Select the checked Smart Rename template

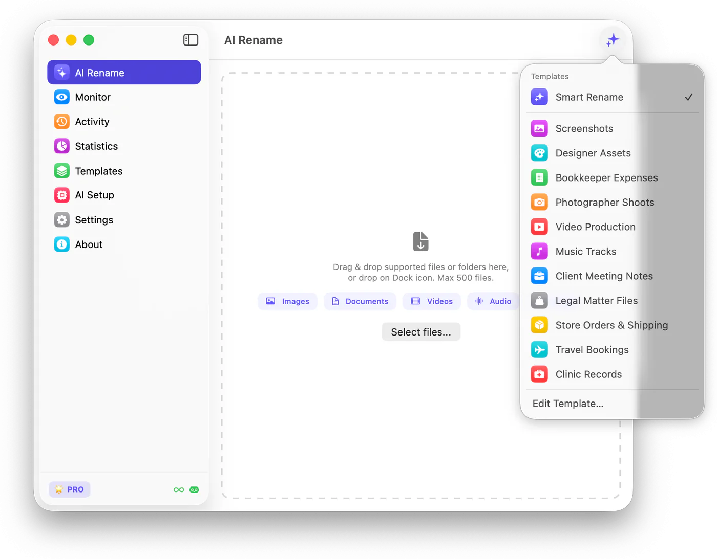pos(612,97)
